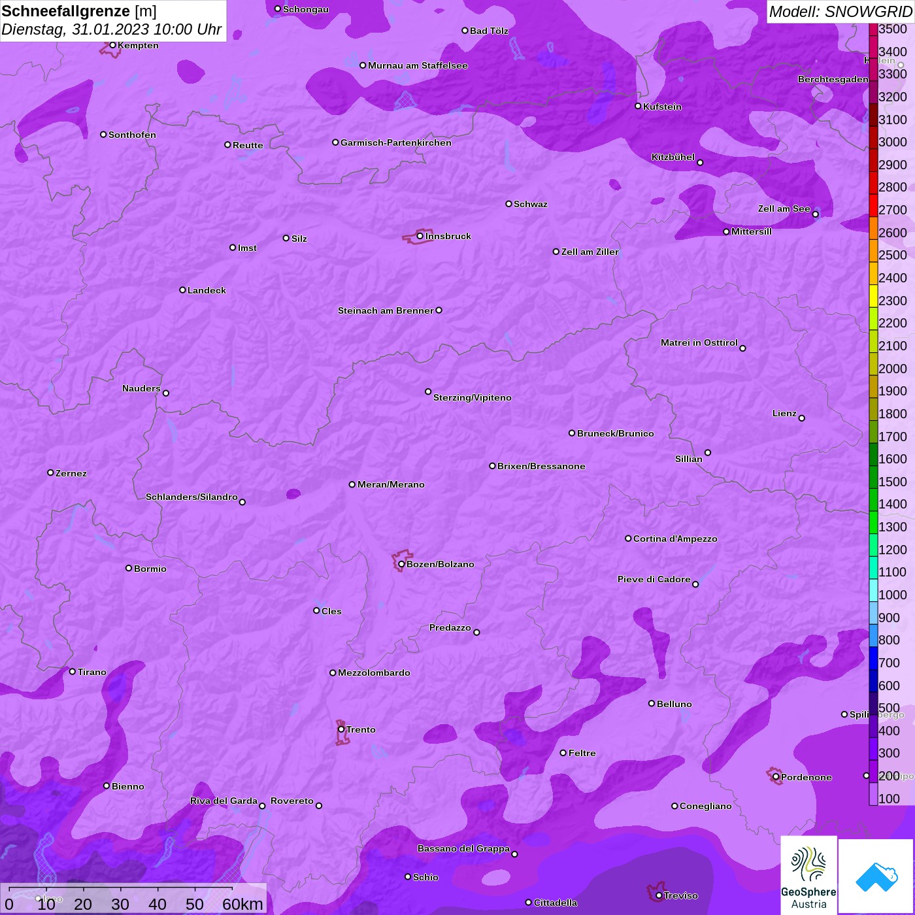The width and height of the screenshot is (915, 915).
Task: Click the Zell am See location dot
Action: point(815,214)
